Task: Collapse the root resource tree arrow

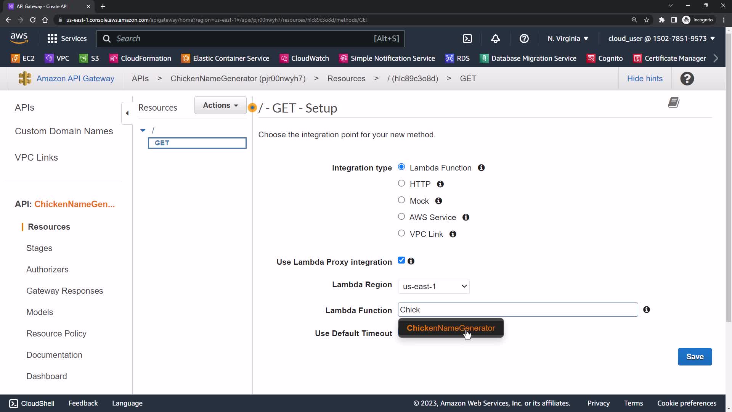Action: tap(143, 130)
